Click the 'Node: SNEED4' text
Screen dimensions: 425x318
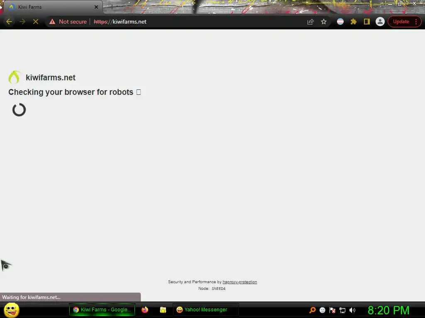[x=212, y=289]
